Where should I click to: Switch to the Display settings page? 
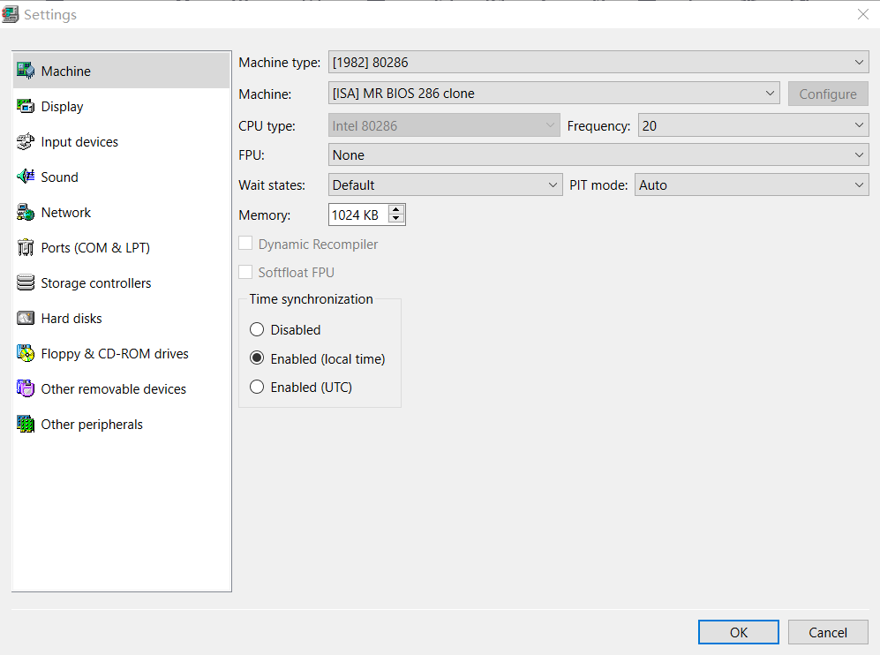coord(121,106)
